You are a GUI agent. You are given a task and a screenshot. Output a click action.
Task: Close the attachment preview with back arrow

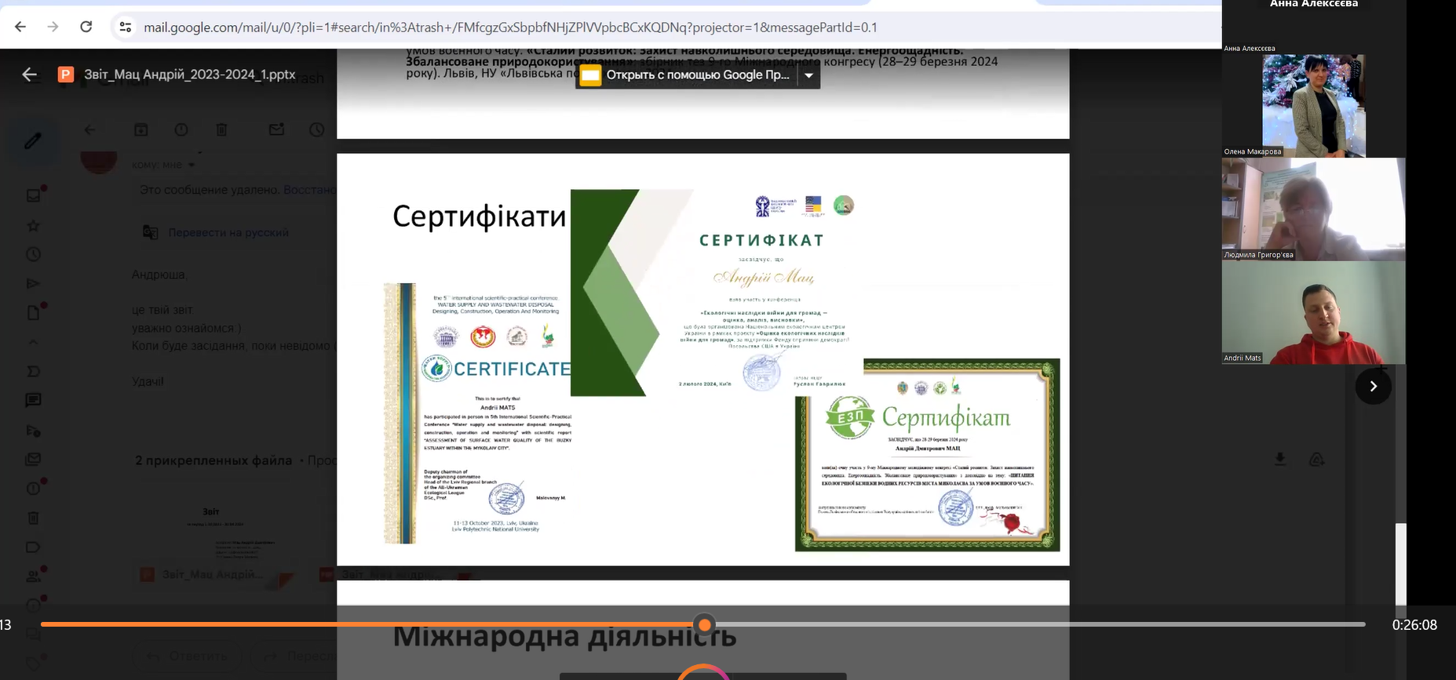pyautogui.click(x=30, y=75)
